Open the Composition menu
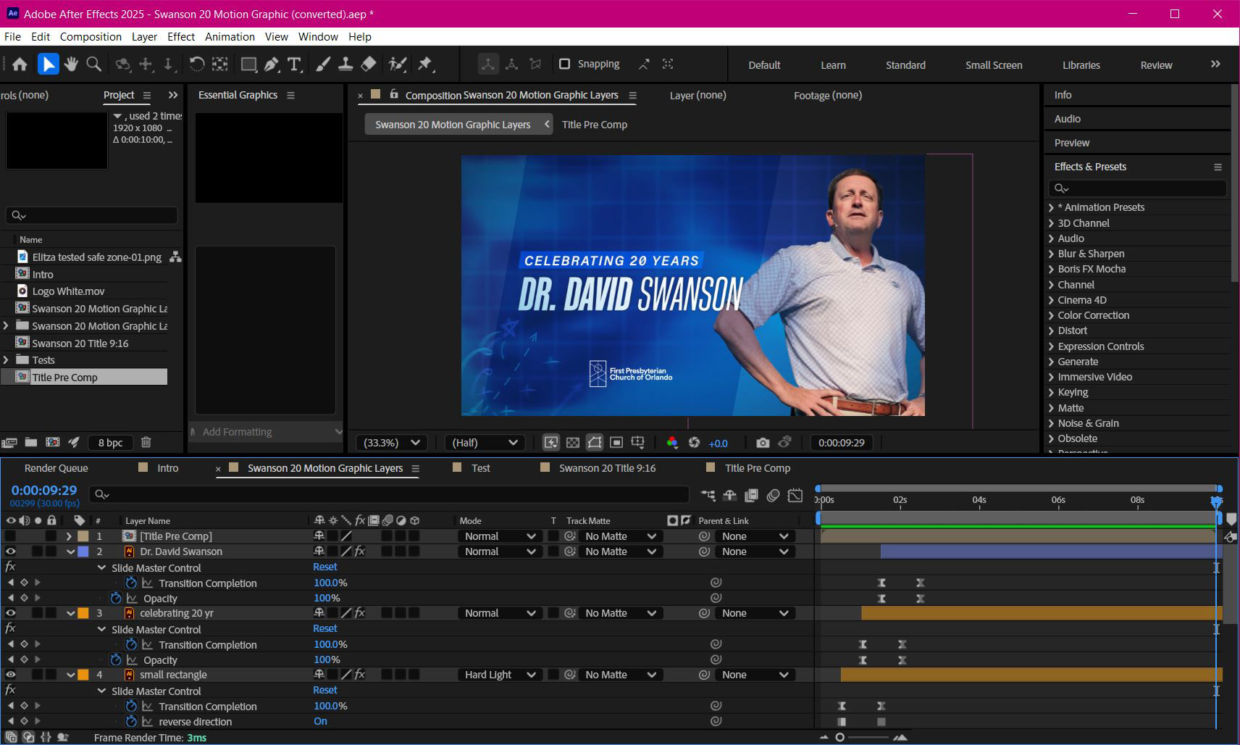 91,36
